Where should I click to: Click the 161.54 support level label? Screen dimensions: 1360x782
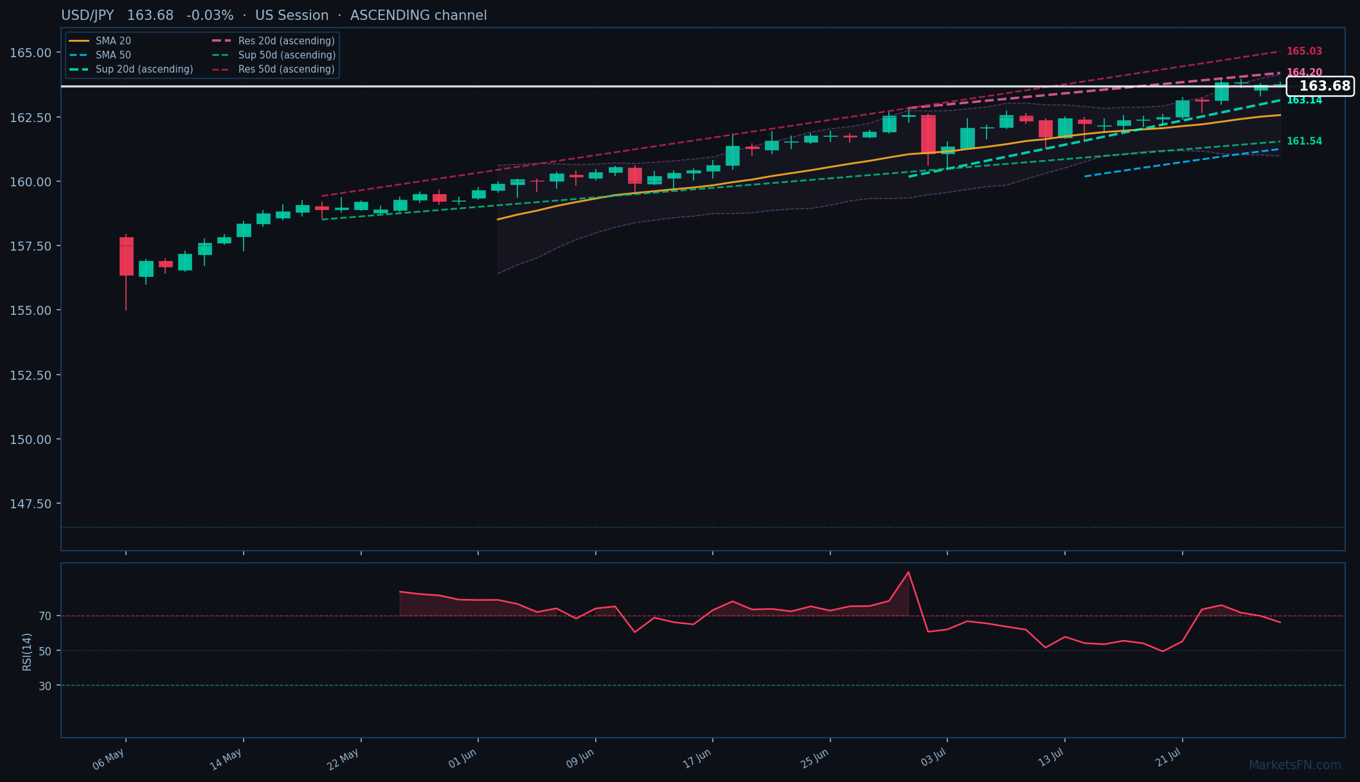pos(1304,141)
